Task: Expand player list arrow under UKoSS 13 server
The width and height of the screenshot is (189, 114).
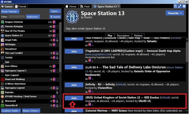Action: (93, 105)
